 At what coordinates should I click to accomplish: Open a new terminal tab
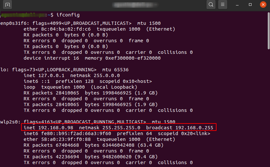pos(7,5)
